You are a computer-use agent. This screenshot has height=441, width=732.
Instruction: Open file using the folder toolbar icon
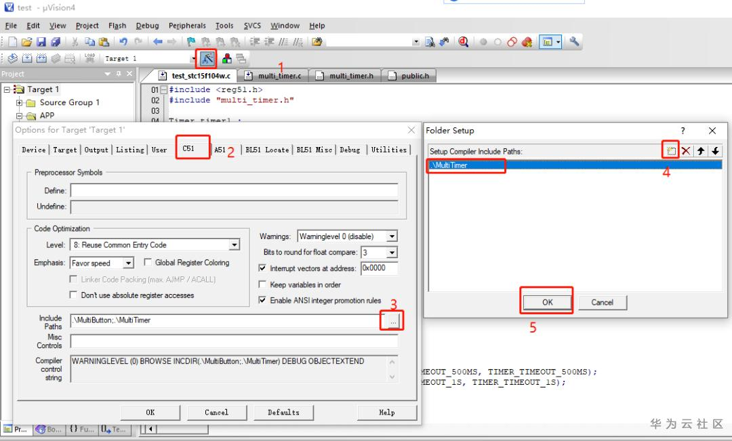pos(26,42)
